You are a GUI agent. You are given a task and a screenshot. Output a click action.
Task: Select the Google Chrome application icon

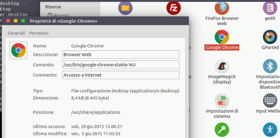click(x=222, y=37)
